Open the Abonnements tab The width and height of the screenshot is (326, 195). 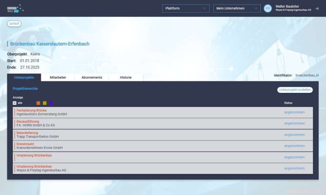pyautogui.click(x=92, y=77)
